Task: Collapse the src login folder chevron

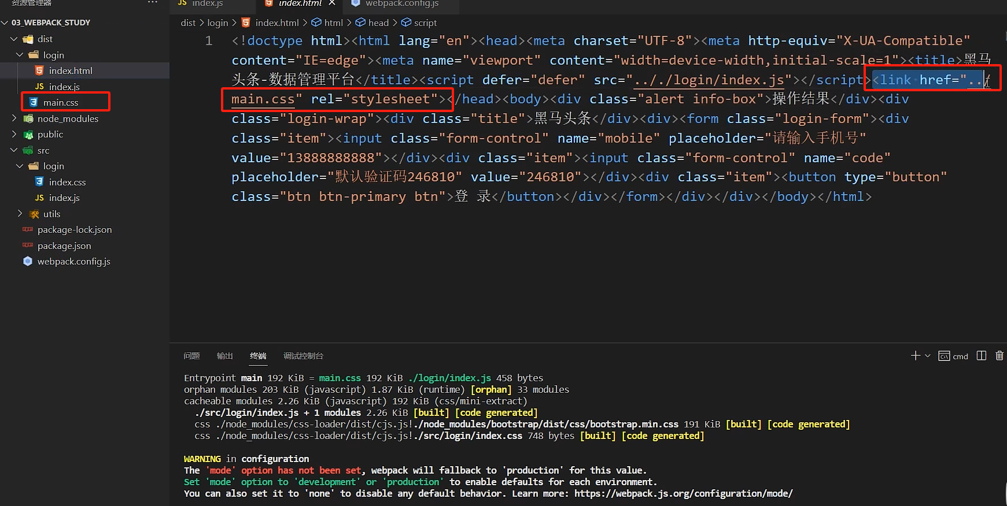Action: [20, 166]
